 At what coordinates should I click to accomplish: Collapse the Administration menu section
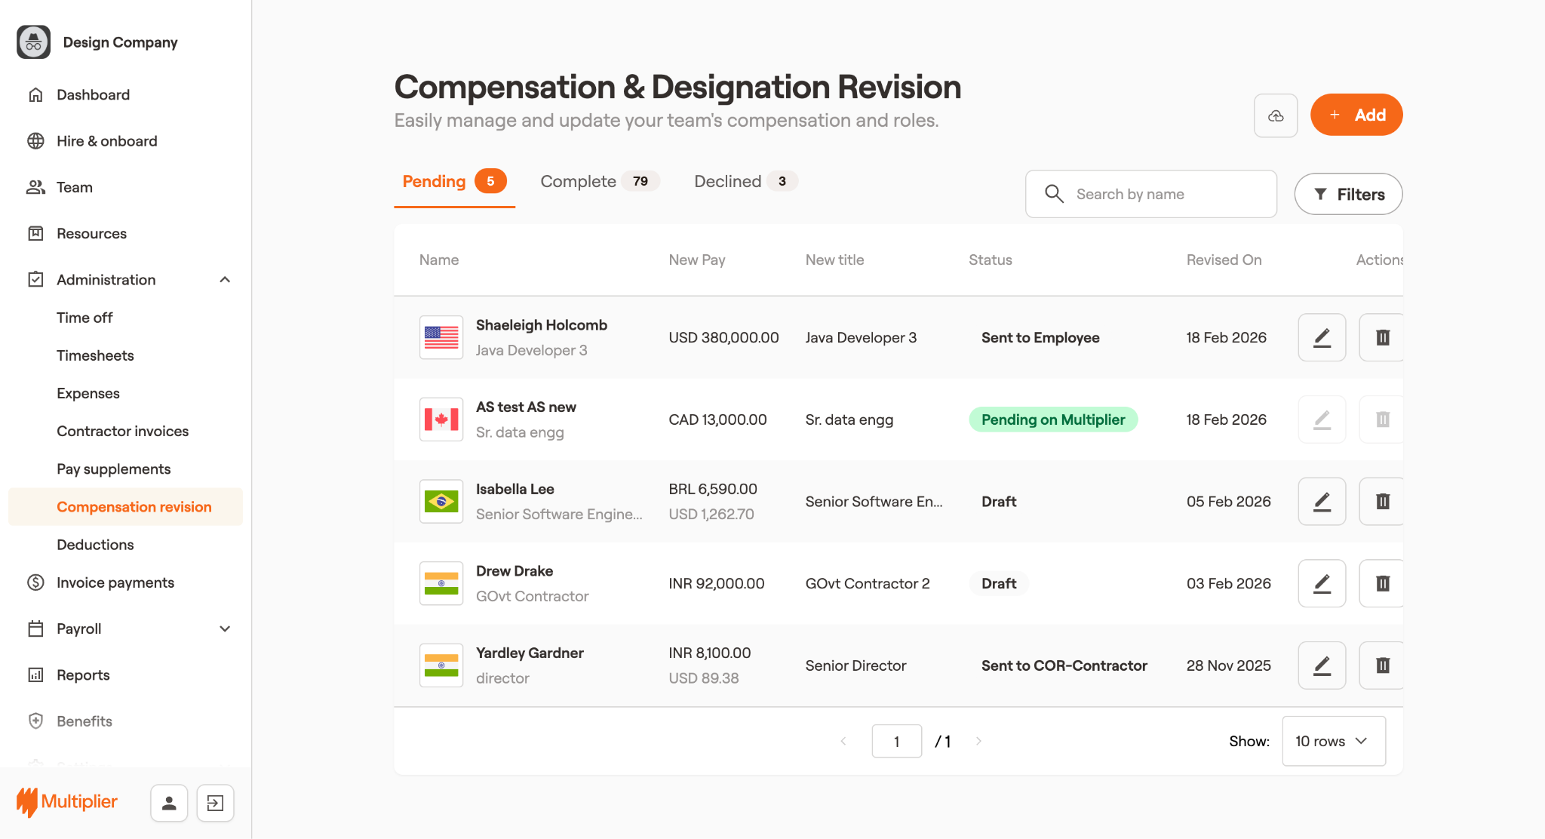coord(225,280)
